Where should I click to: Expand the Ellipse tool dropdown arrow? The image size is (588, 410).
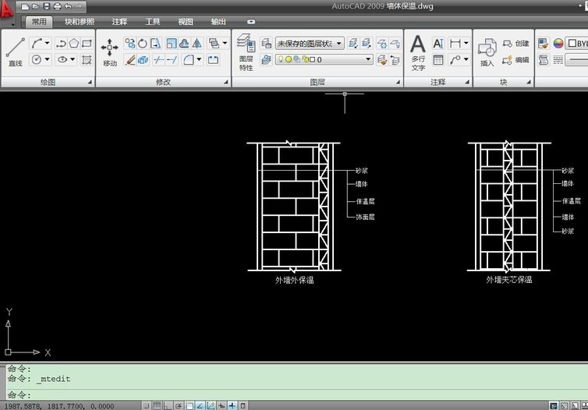coord(73,59)
